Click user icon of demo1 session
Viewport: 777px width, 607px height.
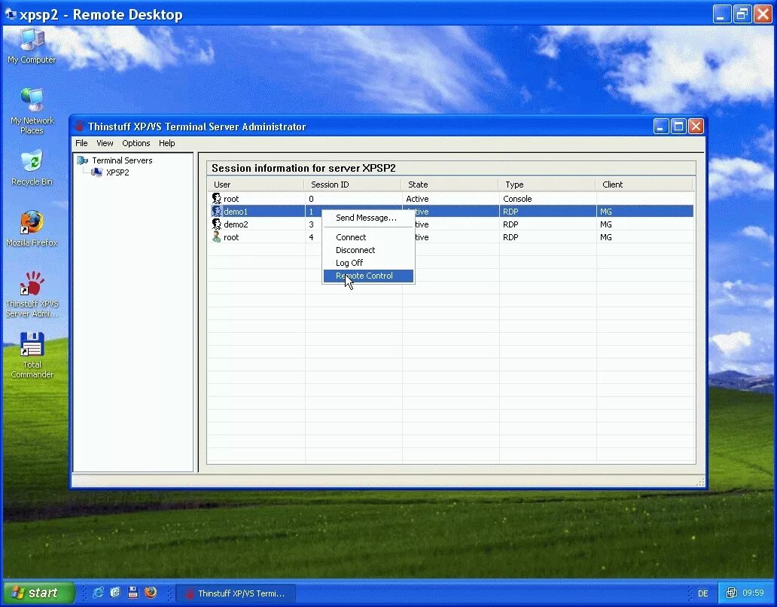217,211
